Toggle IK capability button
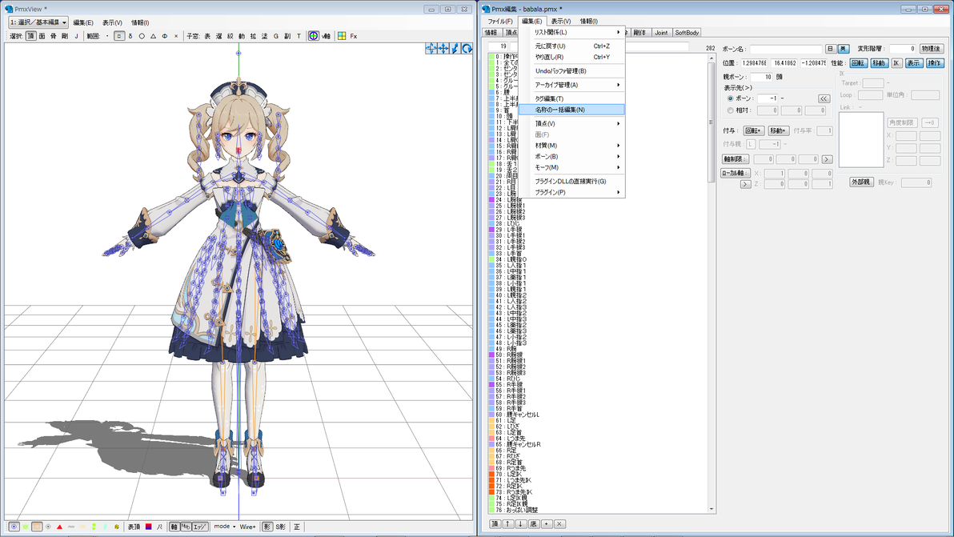The image size is (954, 537). (x=896, y=63)
